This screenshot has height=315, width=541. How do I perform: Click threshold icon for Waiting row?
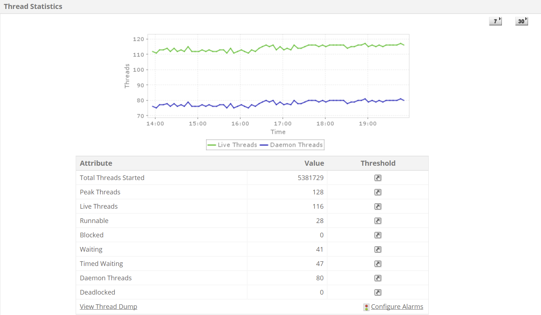tap(378, 249)
